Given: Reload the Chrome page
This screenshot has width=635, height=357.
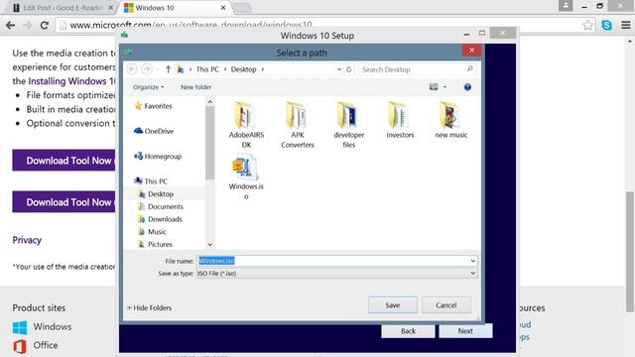Looking at the screenshot, I should (44, 25).
